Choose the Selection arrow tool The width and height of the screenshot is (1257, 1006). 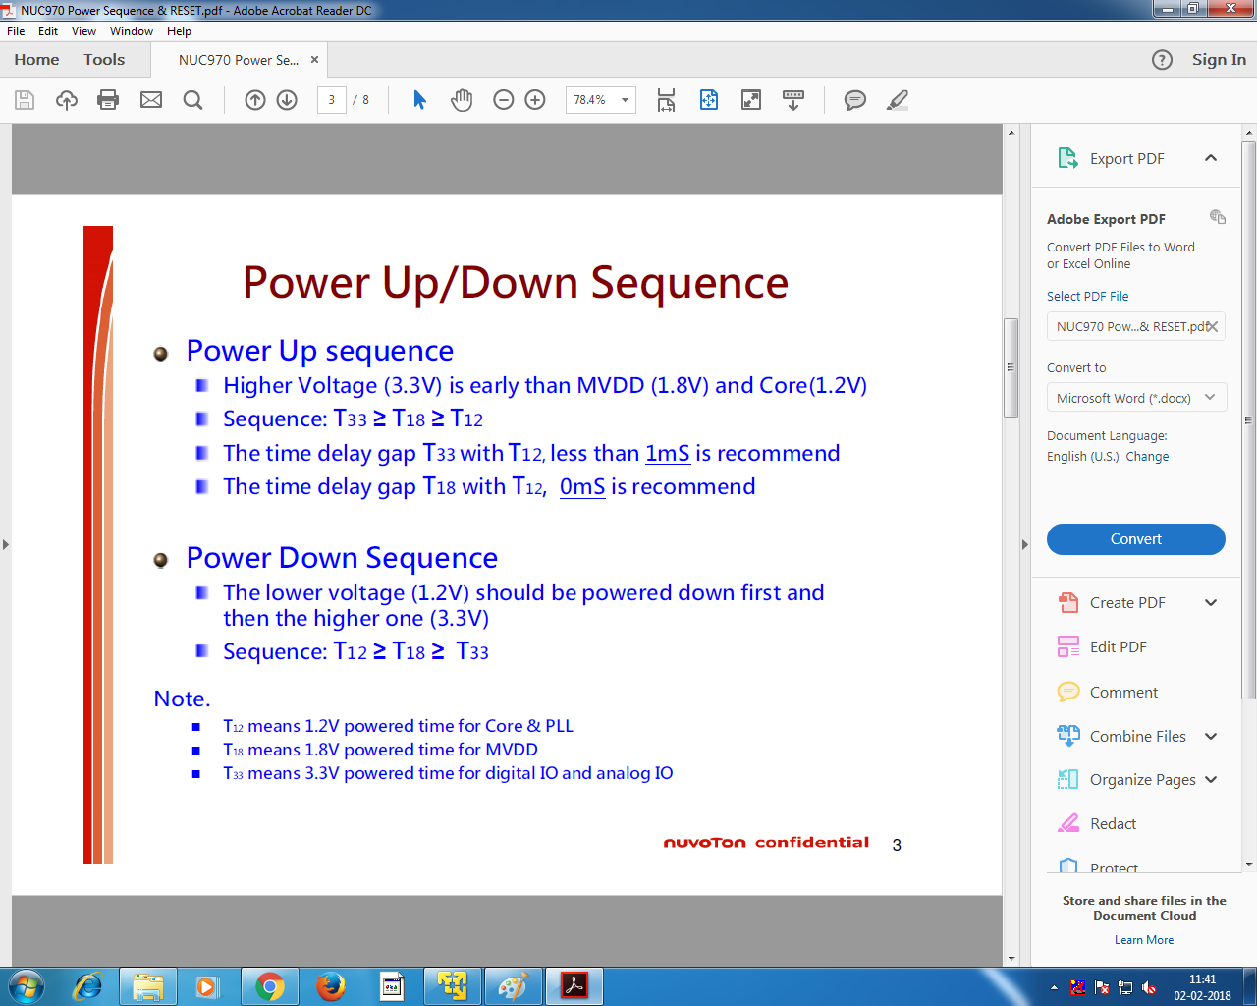pos(419,100)
